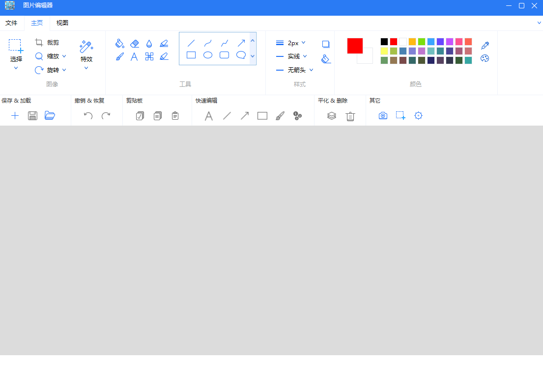Undo the last action
The height and width of the screenshot is (365, 543).
click(x=88, y=116)
